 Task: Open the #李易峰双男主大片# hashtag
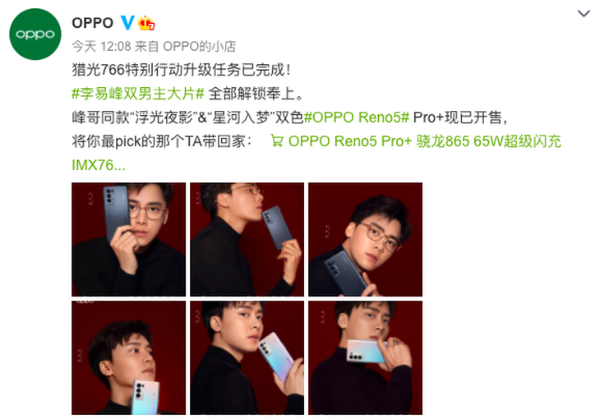point(138,94)
